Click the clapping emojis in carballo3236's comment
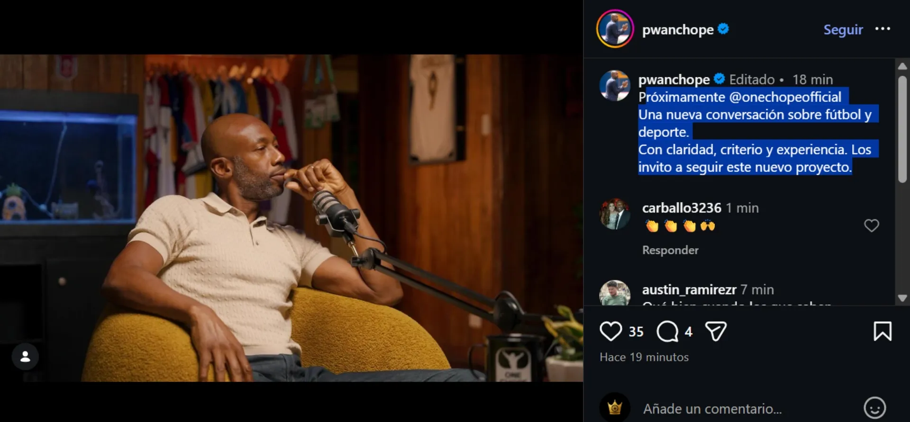Image resolution: width=910 pixels, height=422 pixels. pos(680,226)
